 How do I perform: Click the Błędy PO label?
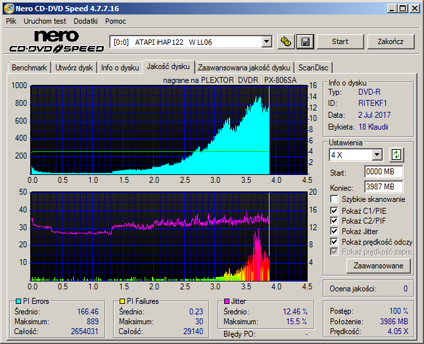click(239, 334)
